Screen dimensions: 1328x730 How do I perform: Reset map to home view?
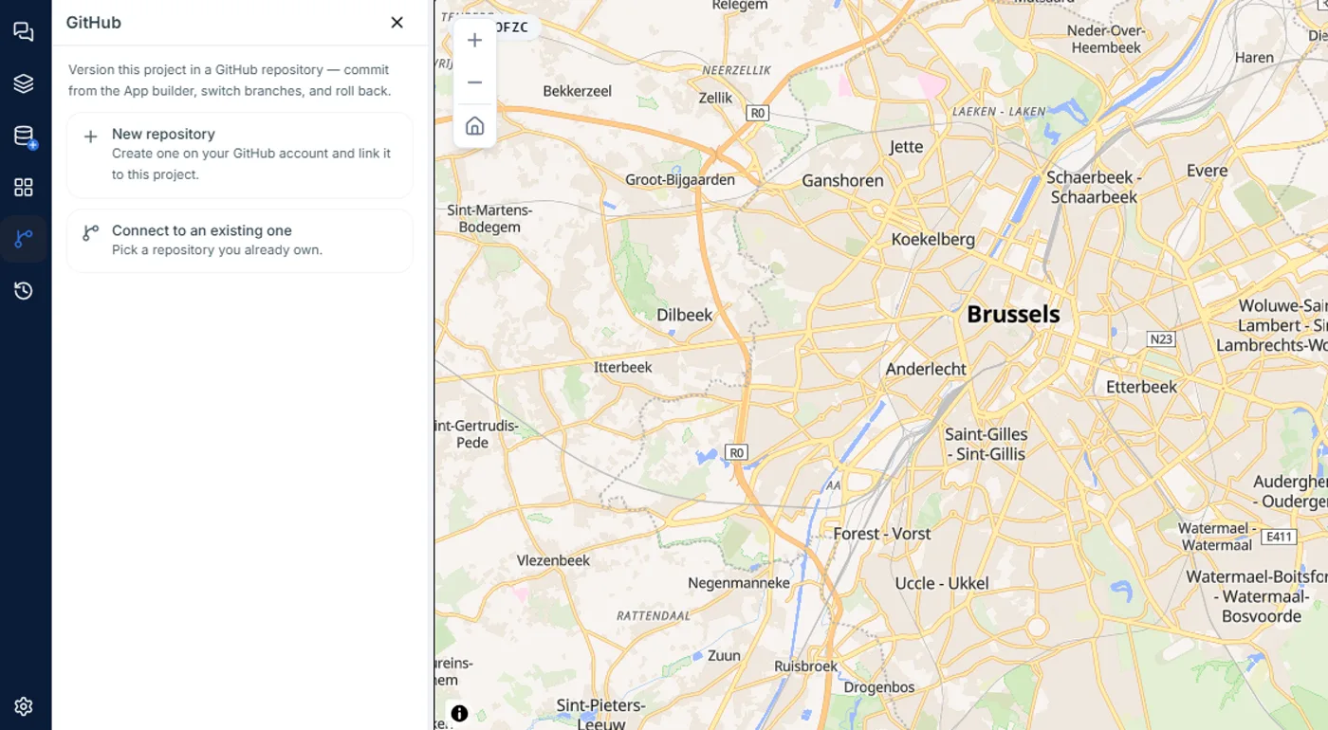[x=475, y=126]
